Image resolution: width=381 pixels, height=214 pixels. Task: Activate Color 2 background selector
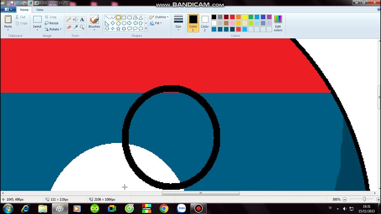[x=204, y=23]
